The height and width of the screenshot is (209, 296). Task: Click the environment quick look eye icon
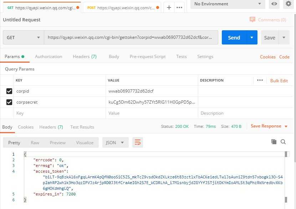click(274, 4)
